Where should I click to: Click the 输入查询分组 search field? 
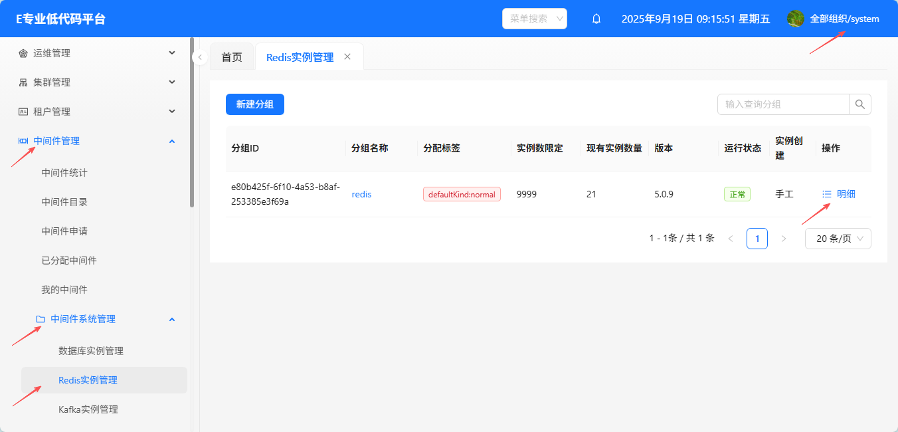(783, 104)
